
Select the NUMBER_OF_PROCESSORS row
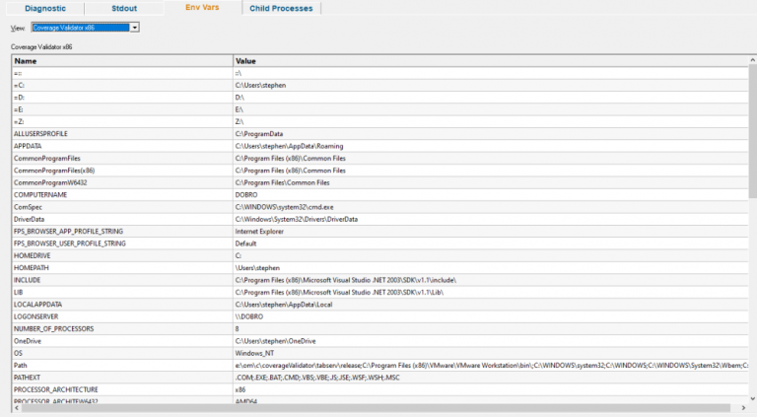pos(380,328)
